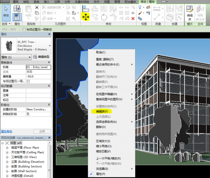Click the Create Assembly icon

click(170, 9)
